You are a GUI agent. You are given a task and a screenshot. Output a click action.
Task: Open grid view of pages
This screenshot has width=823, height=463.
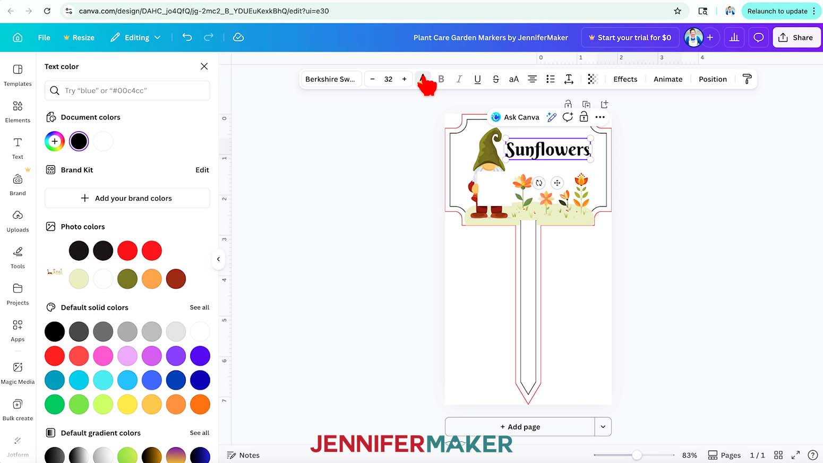pyautogui.click(x=778, y=455)
